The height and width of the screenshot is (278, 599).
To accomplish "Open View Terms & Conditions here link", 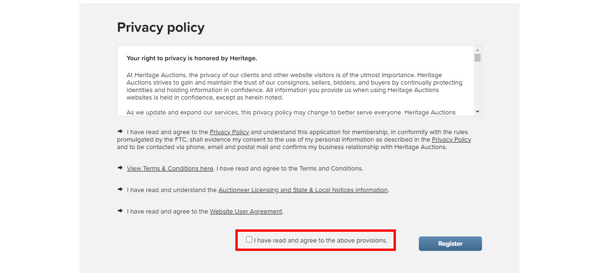I will coord(170,169).
